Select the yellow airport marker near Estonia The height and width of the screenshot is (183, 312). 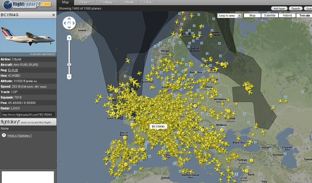click(222, 64)
